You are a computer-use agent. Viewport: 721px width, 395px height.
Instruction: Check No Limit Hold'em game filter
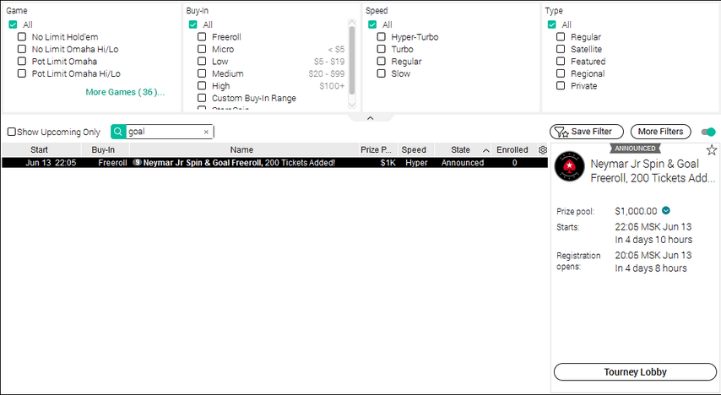click(x=22, y=37)
